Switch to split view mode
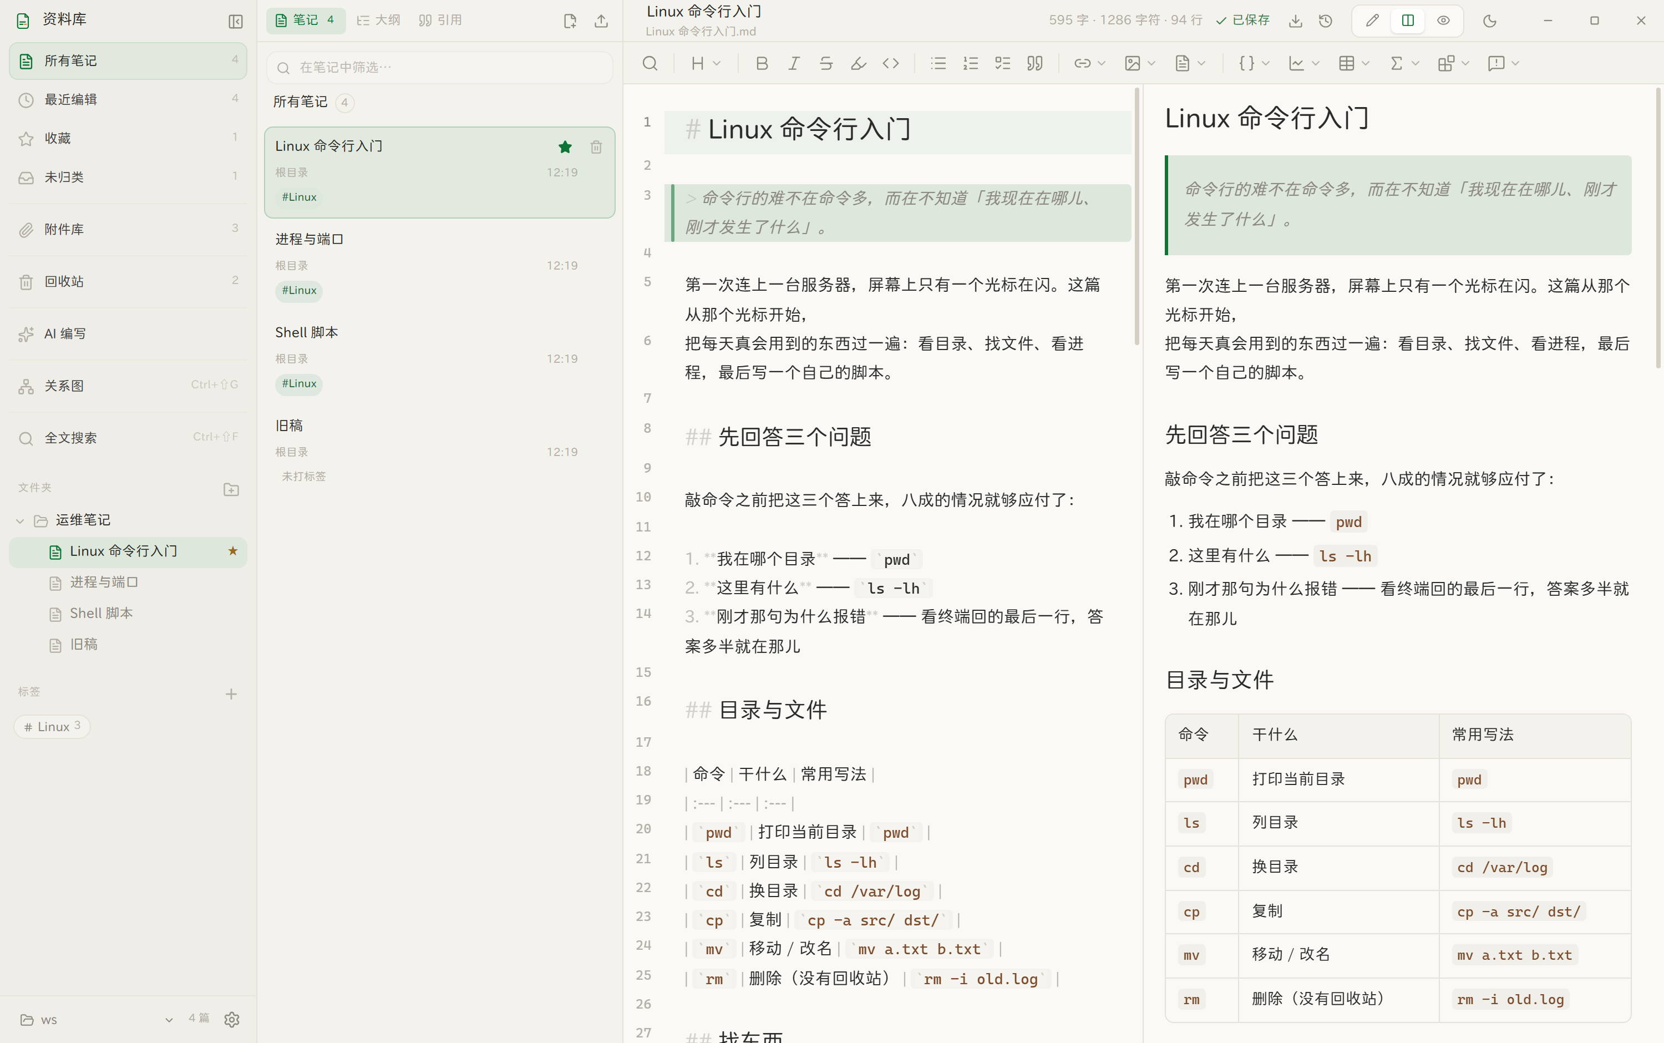Viewport: 1664px width, 1043px height. point(1408,21)
